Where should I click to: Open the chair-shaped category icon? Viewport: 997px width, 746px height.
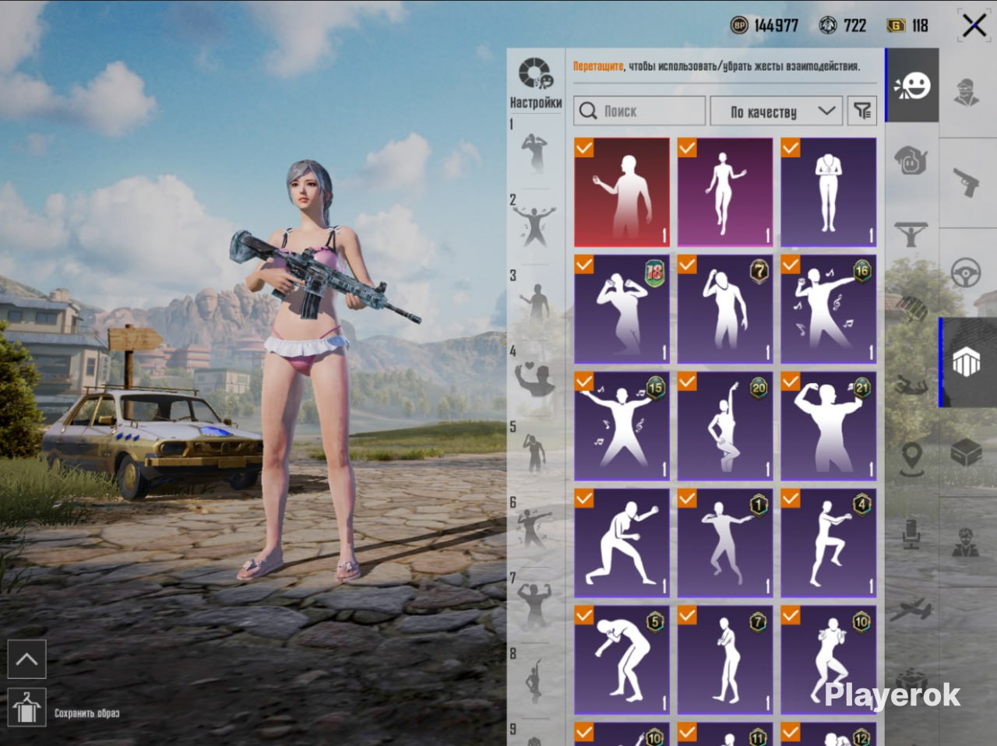[x=912, y=534]
